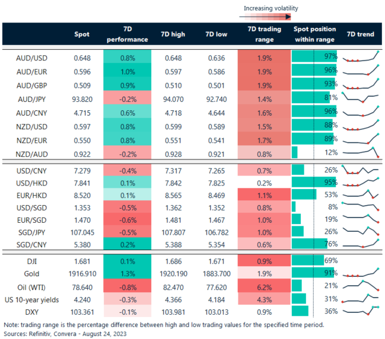
Task: Click the DXY 7D trend sparkline
Action: [360, 311]
